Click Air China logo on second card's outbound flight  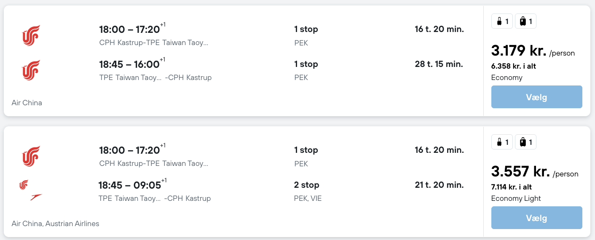click(31, 156)
